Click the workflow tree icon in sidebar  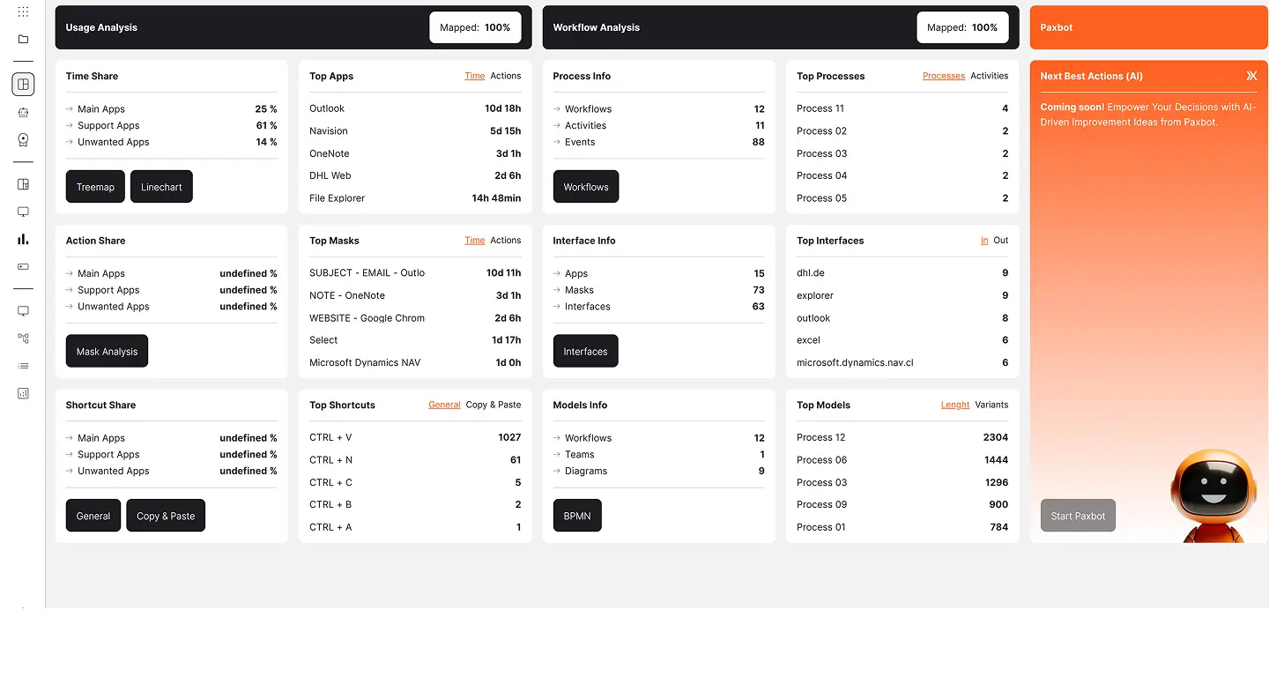23,338
